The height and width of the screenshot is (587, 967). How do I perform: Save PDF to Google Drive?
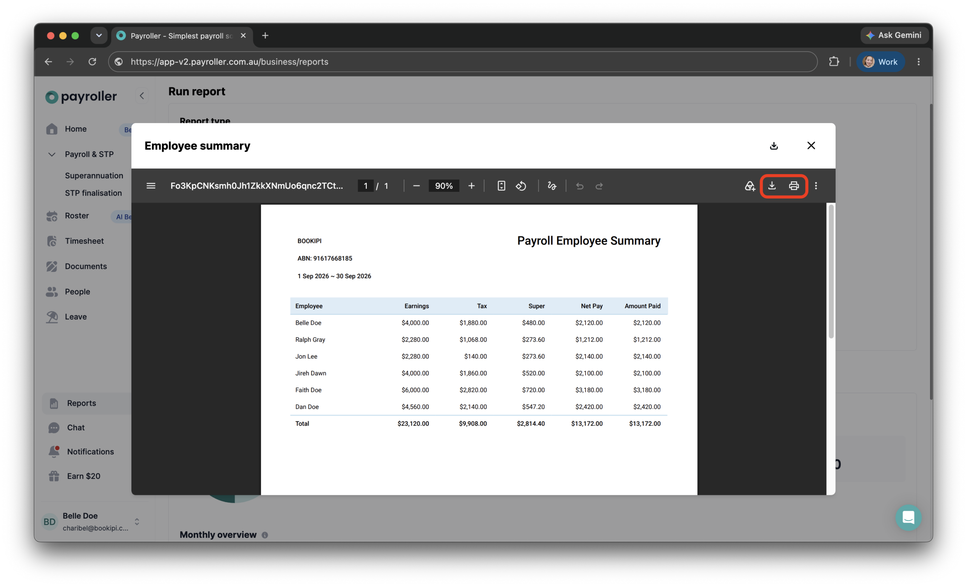tap(749, 186)
